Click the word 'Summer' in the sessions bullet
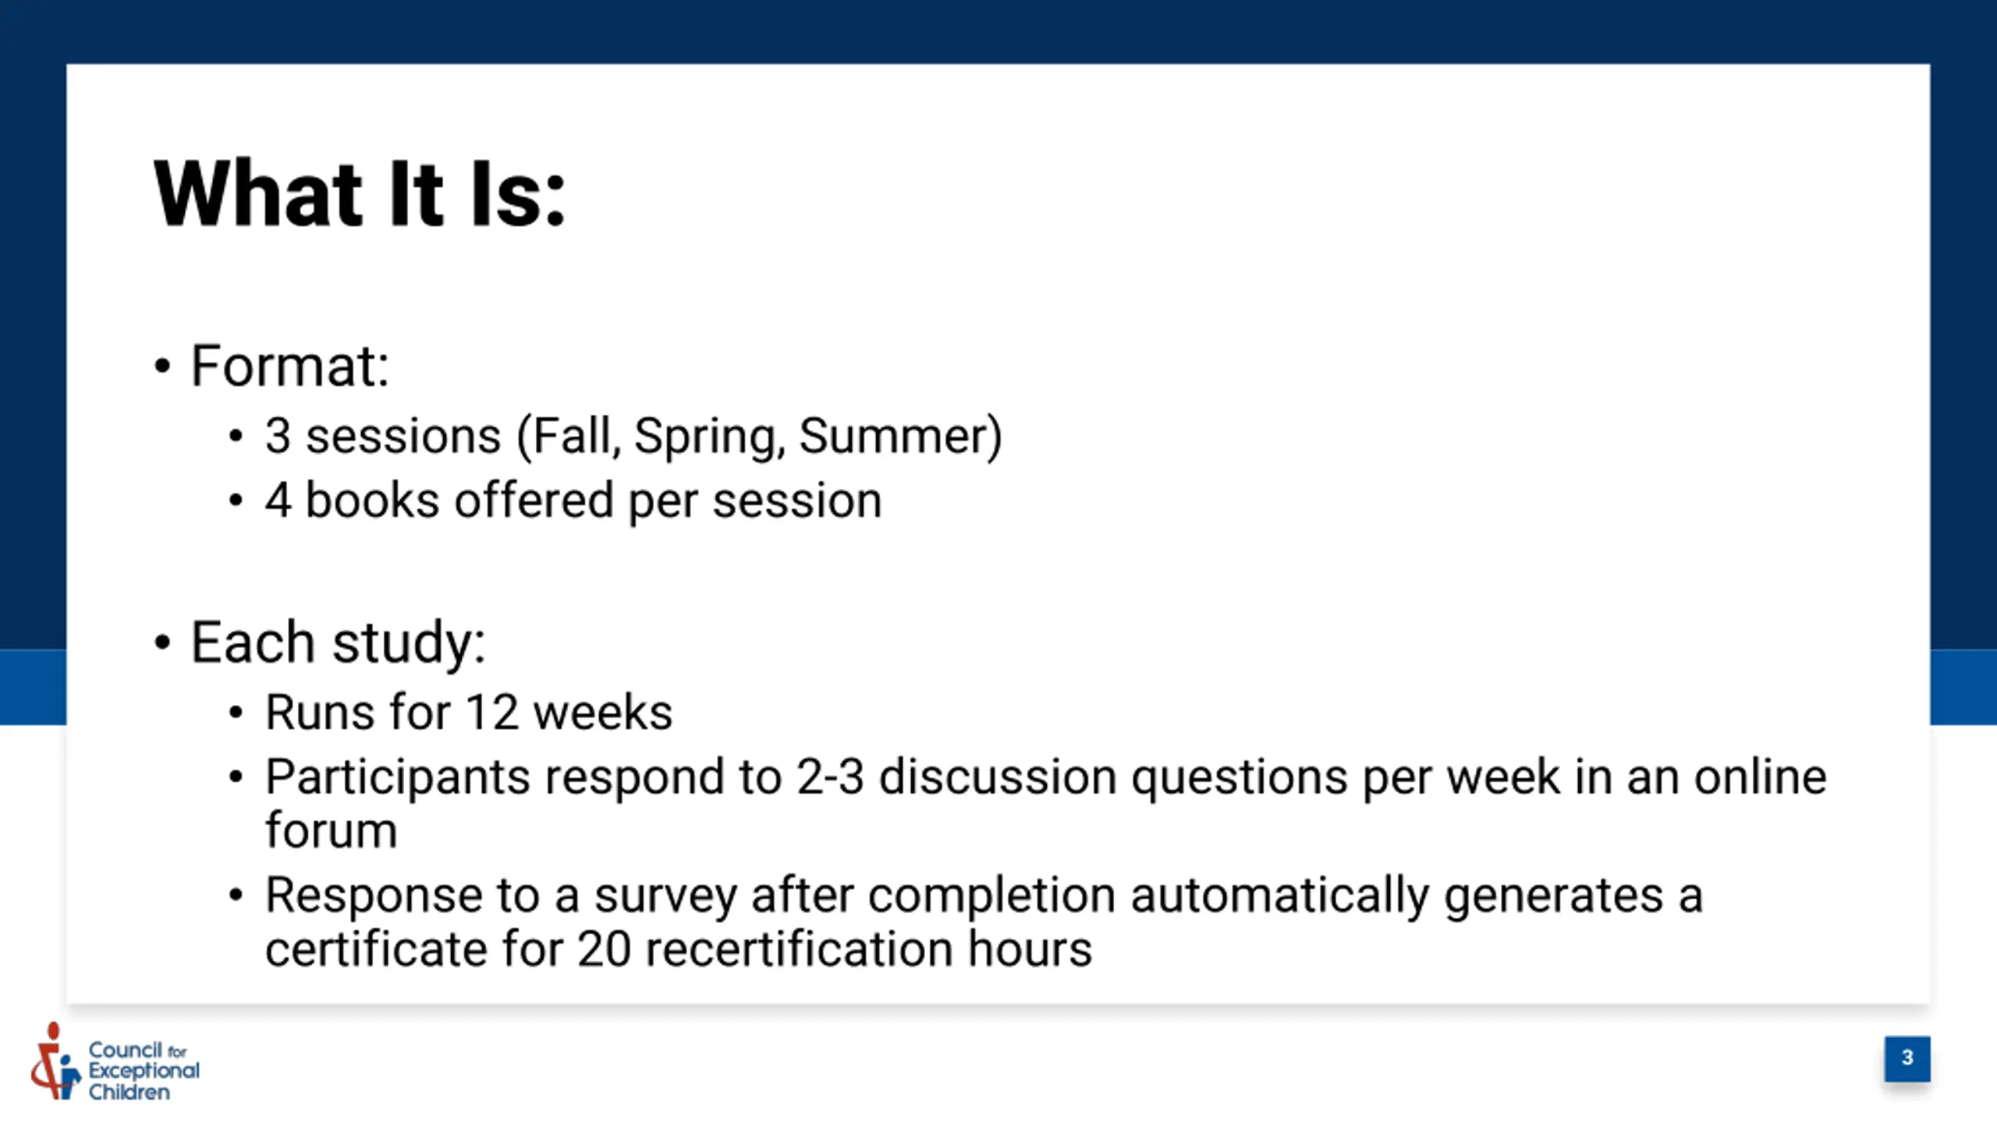 click(x=892, y=436)
